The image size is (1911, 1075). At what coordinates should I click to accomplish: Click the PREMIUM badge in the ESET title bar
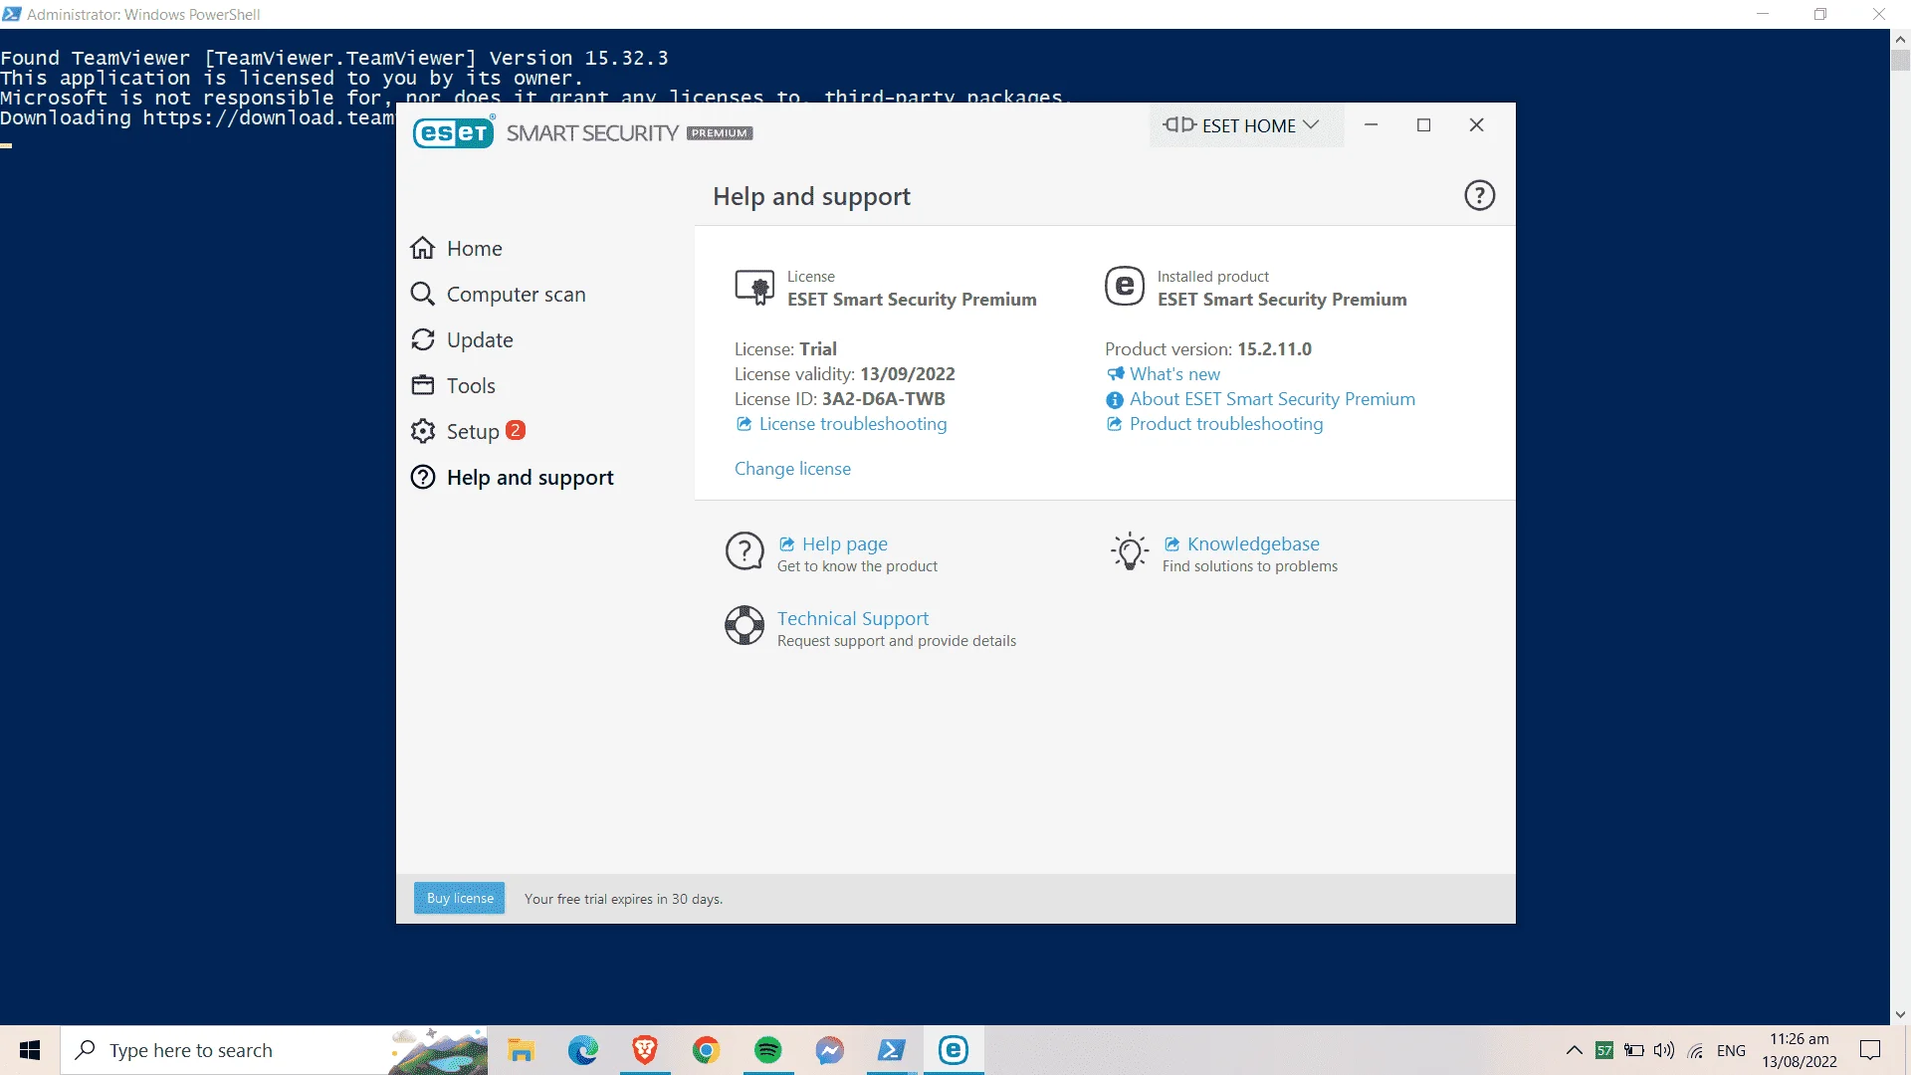[720, 133]
